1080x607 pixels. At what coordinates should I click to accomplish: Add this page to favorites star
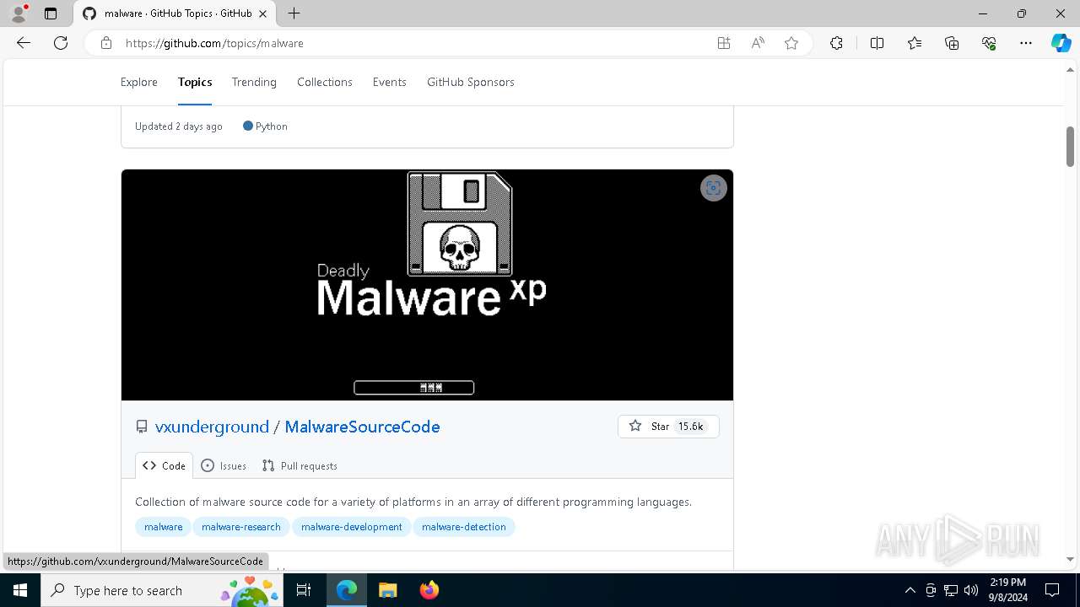pyautogui.click(x=791, y=43)
